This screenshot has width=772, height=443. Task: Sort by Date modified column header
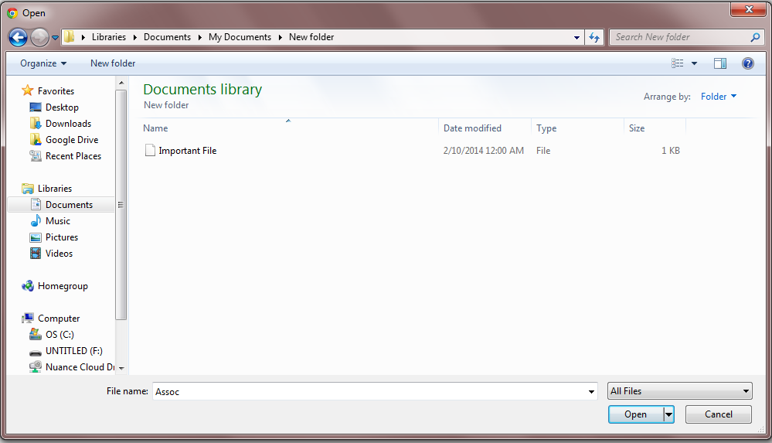coord(472,128)
